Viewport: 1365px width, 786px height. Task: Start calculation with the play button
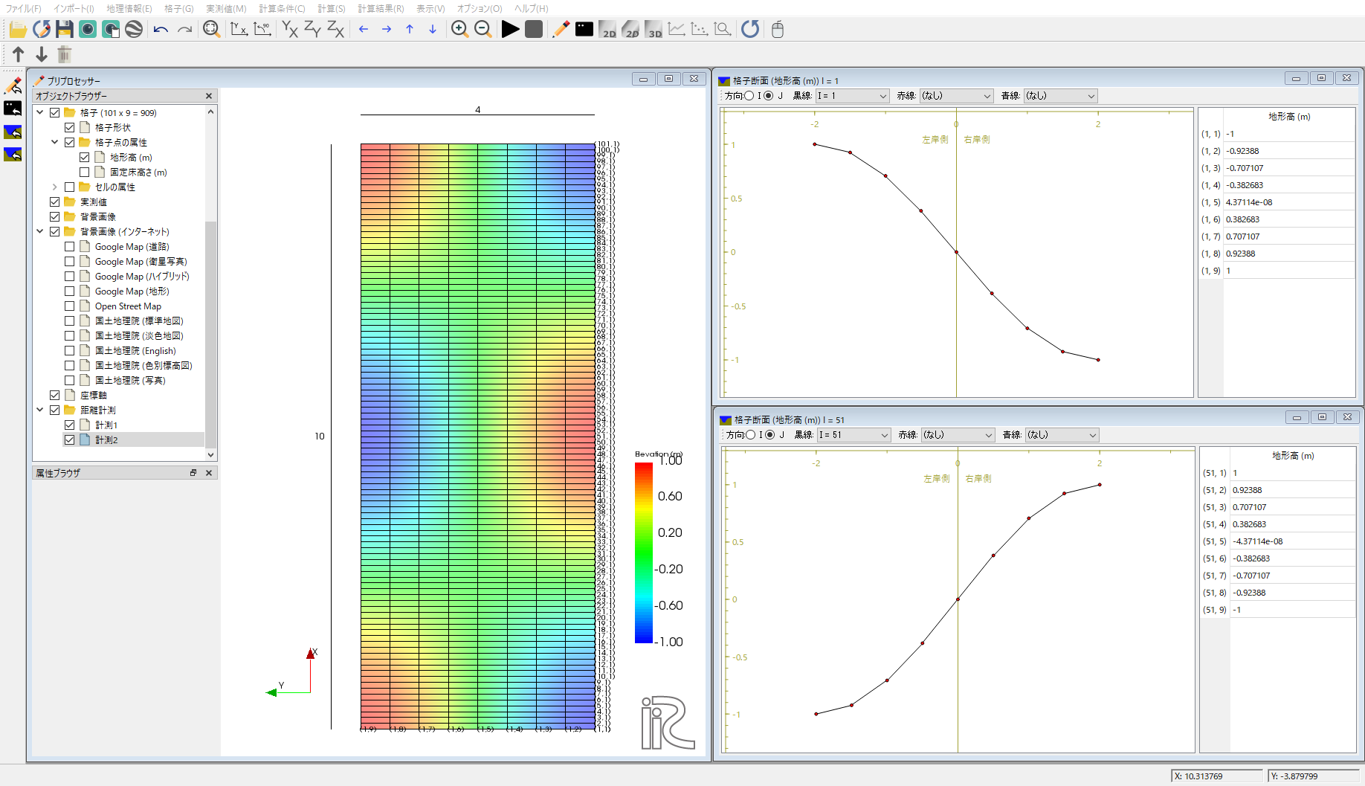511,29
